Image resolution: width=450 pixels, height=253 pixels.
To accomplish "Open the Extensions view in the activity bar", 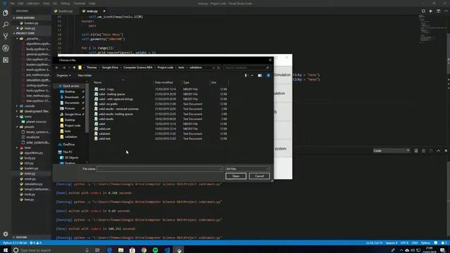I will click(6, 60).
